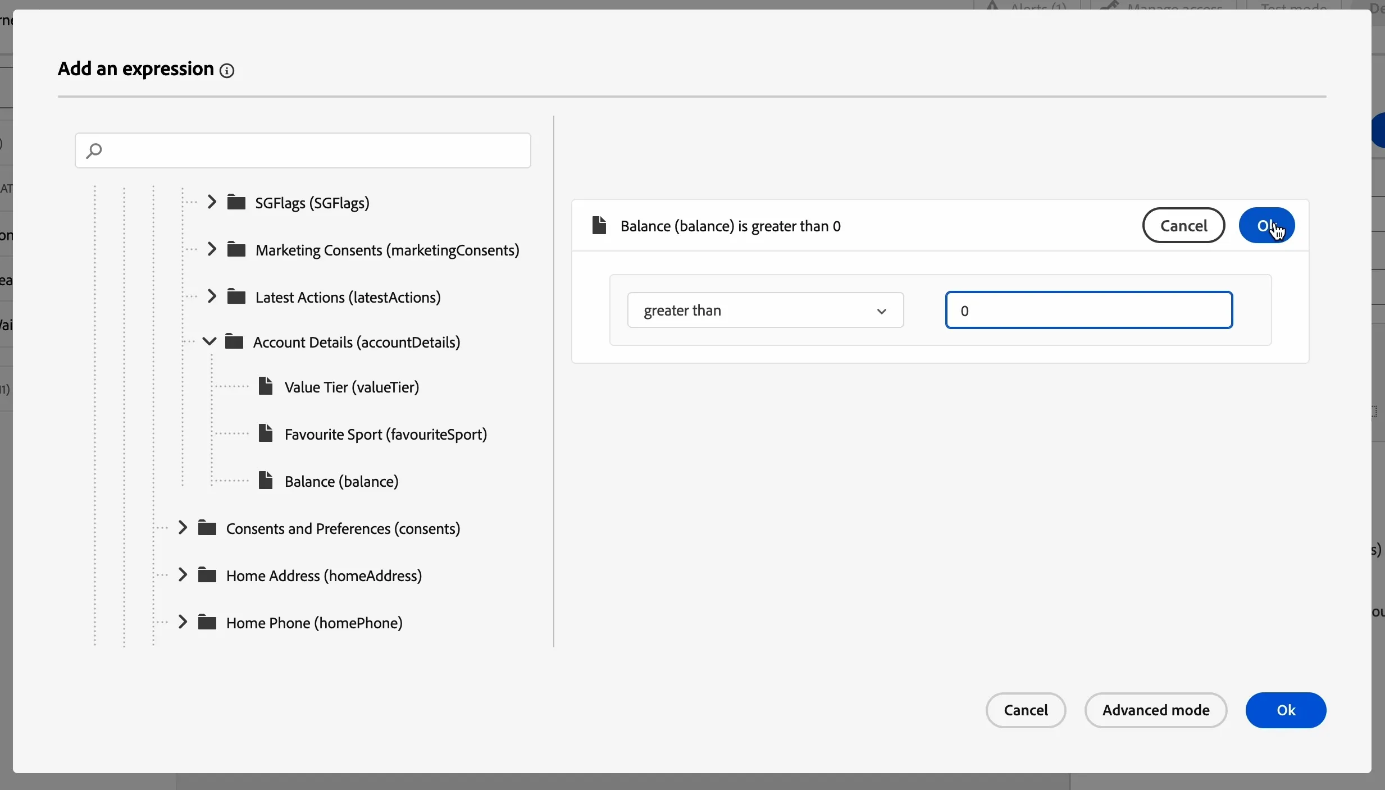
Task: Click the Home Phone folder icon
Action: pyautogui.click(x=208, y=622)
